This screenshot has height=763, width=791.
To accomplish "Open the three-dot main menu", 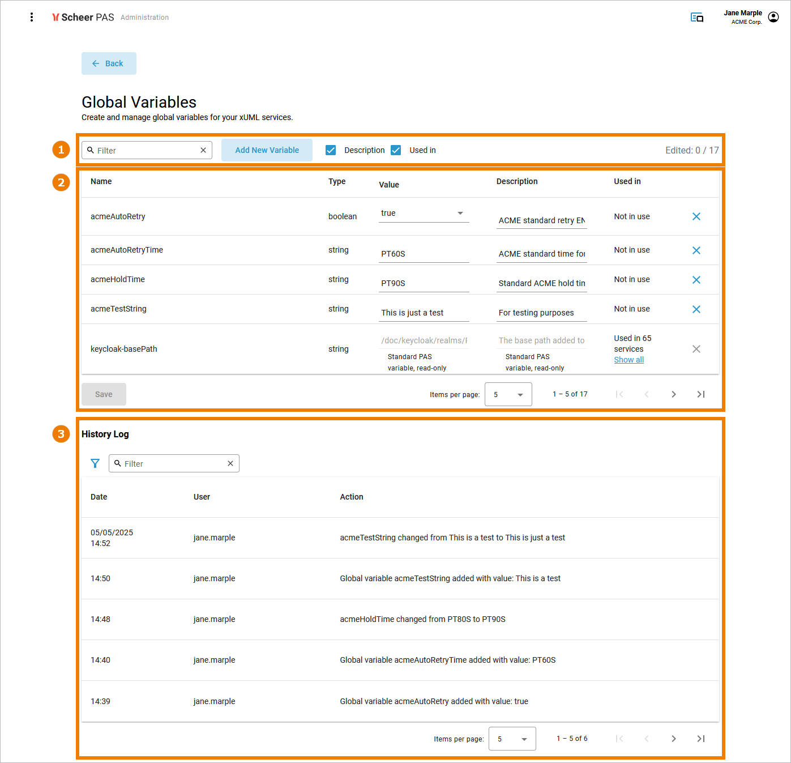I will coord(32,17).
